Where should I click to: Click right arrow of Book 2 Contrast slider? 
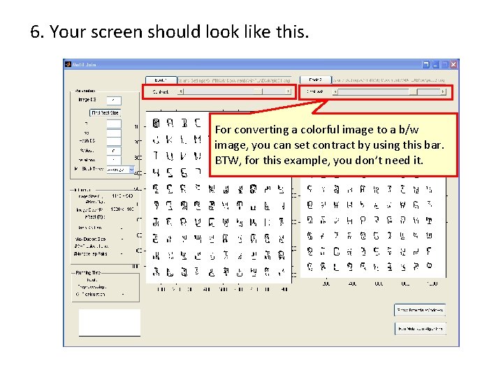443,92
